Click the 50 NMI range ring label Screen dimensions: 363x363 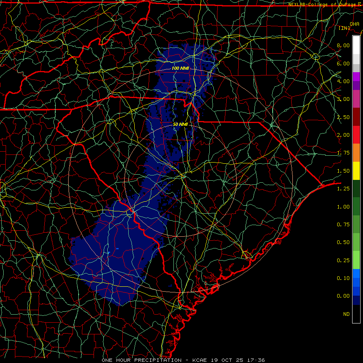(x=180, y=124)
